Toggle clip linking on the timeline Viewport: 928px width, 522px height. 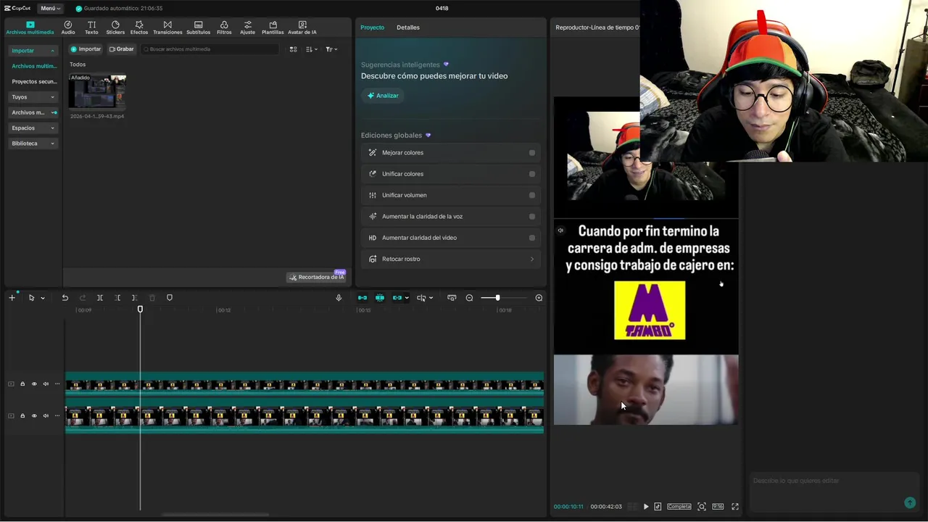click(x=397, y=298)
